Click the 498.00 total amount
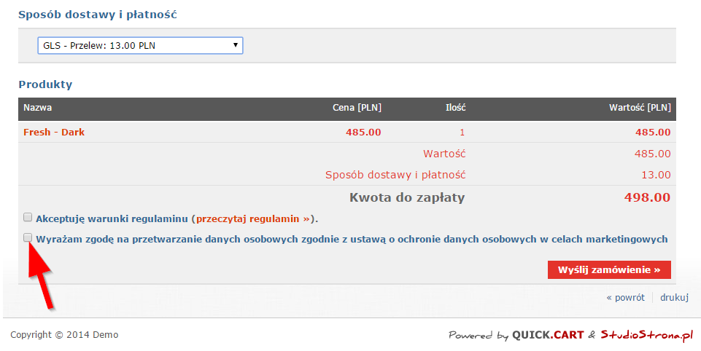Viewport: 701px width, 351px height. point(647,197)
